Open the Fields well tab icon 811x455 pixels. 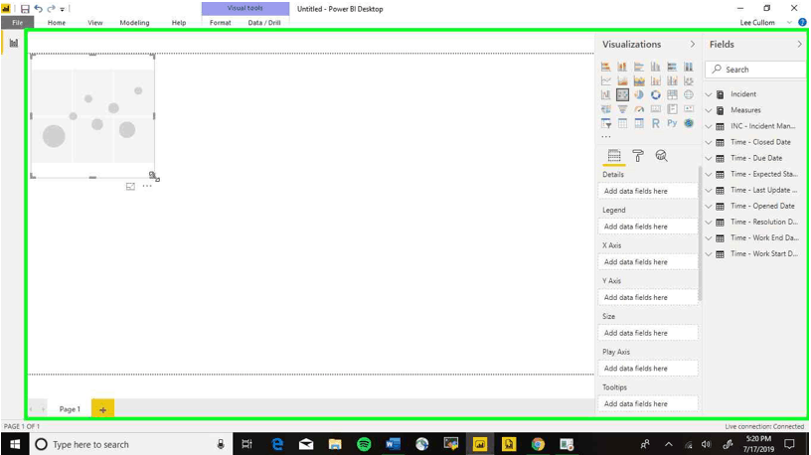[x=614, y=156]
